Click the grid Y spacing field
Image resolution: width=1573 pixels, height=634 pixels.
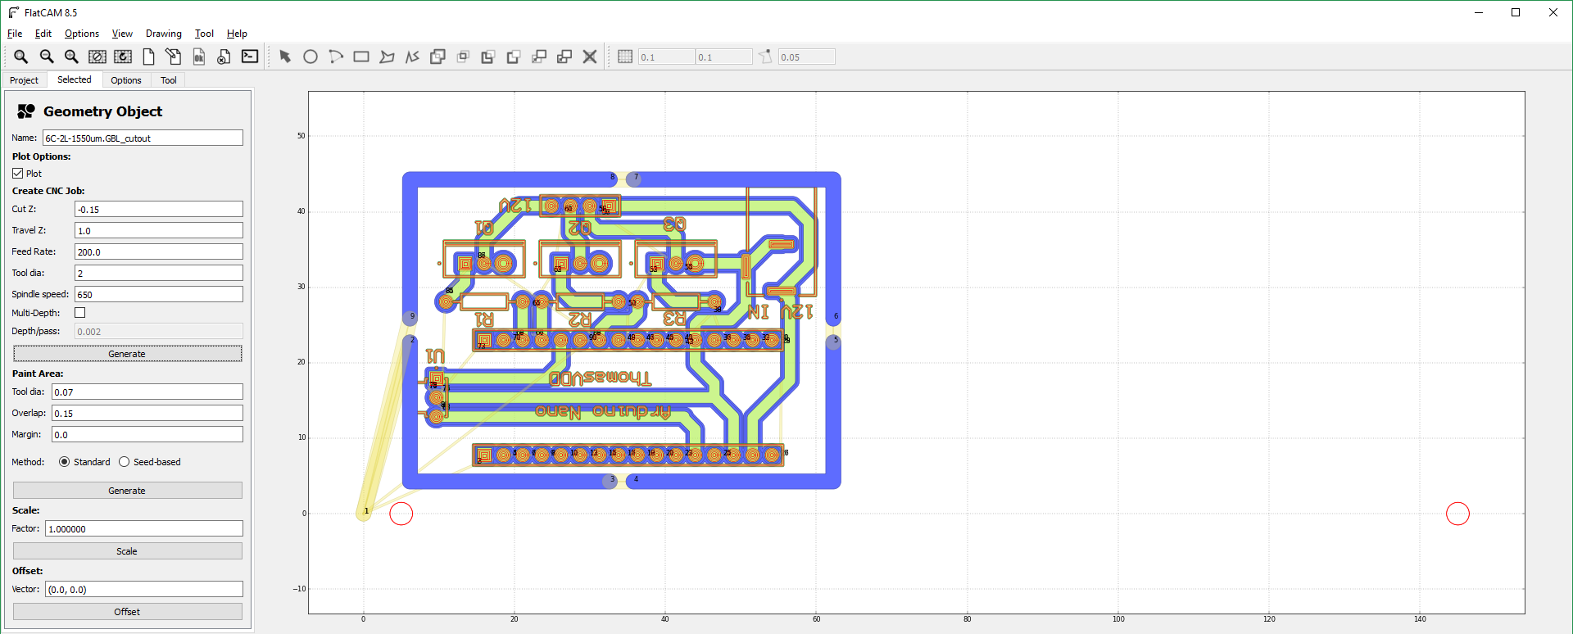pos(724,57)
